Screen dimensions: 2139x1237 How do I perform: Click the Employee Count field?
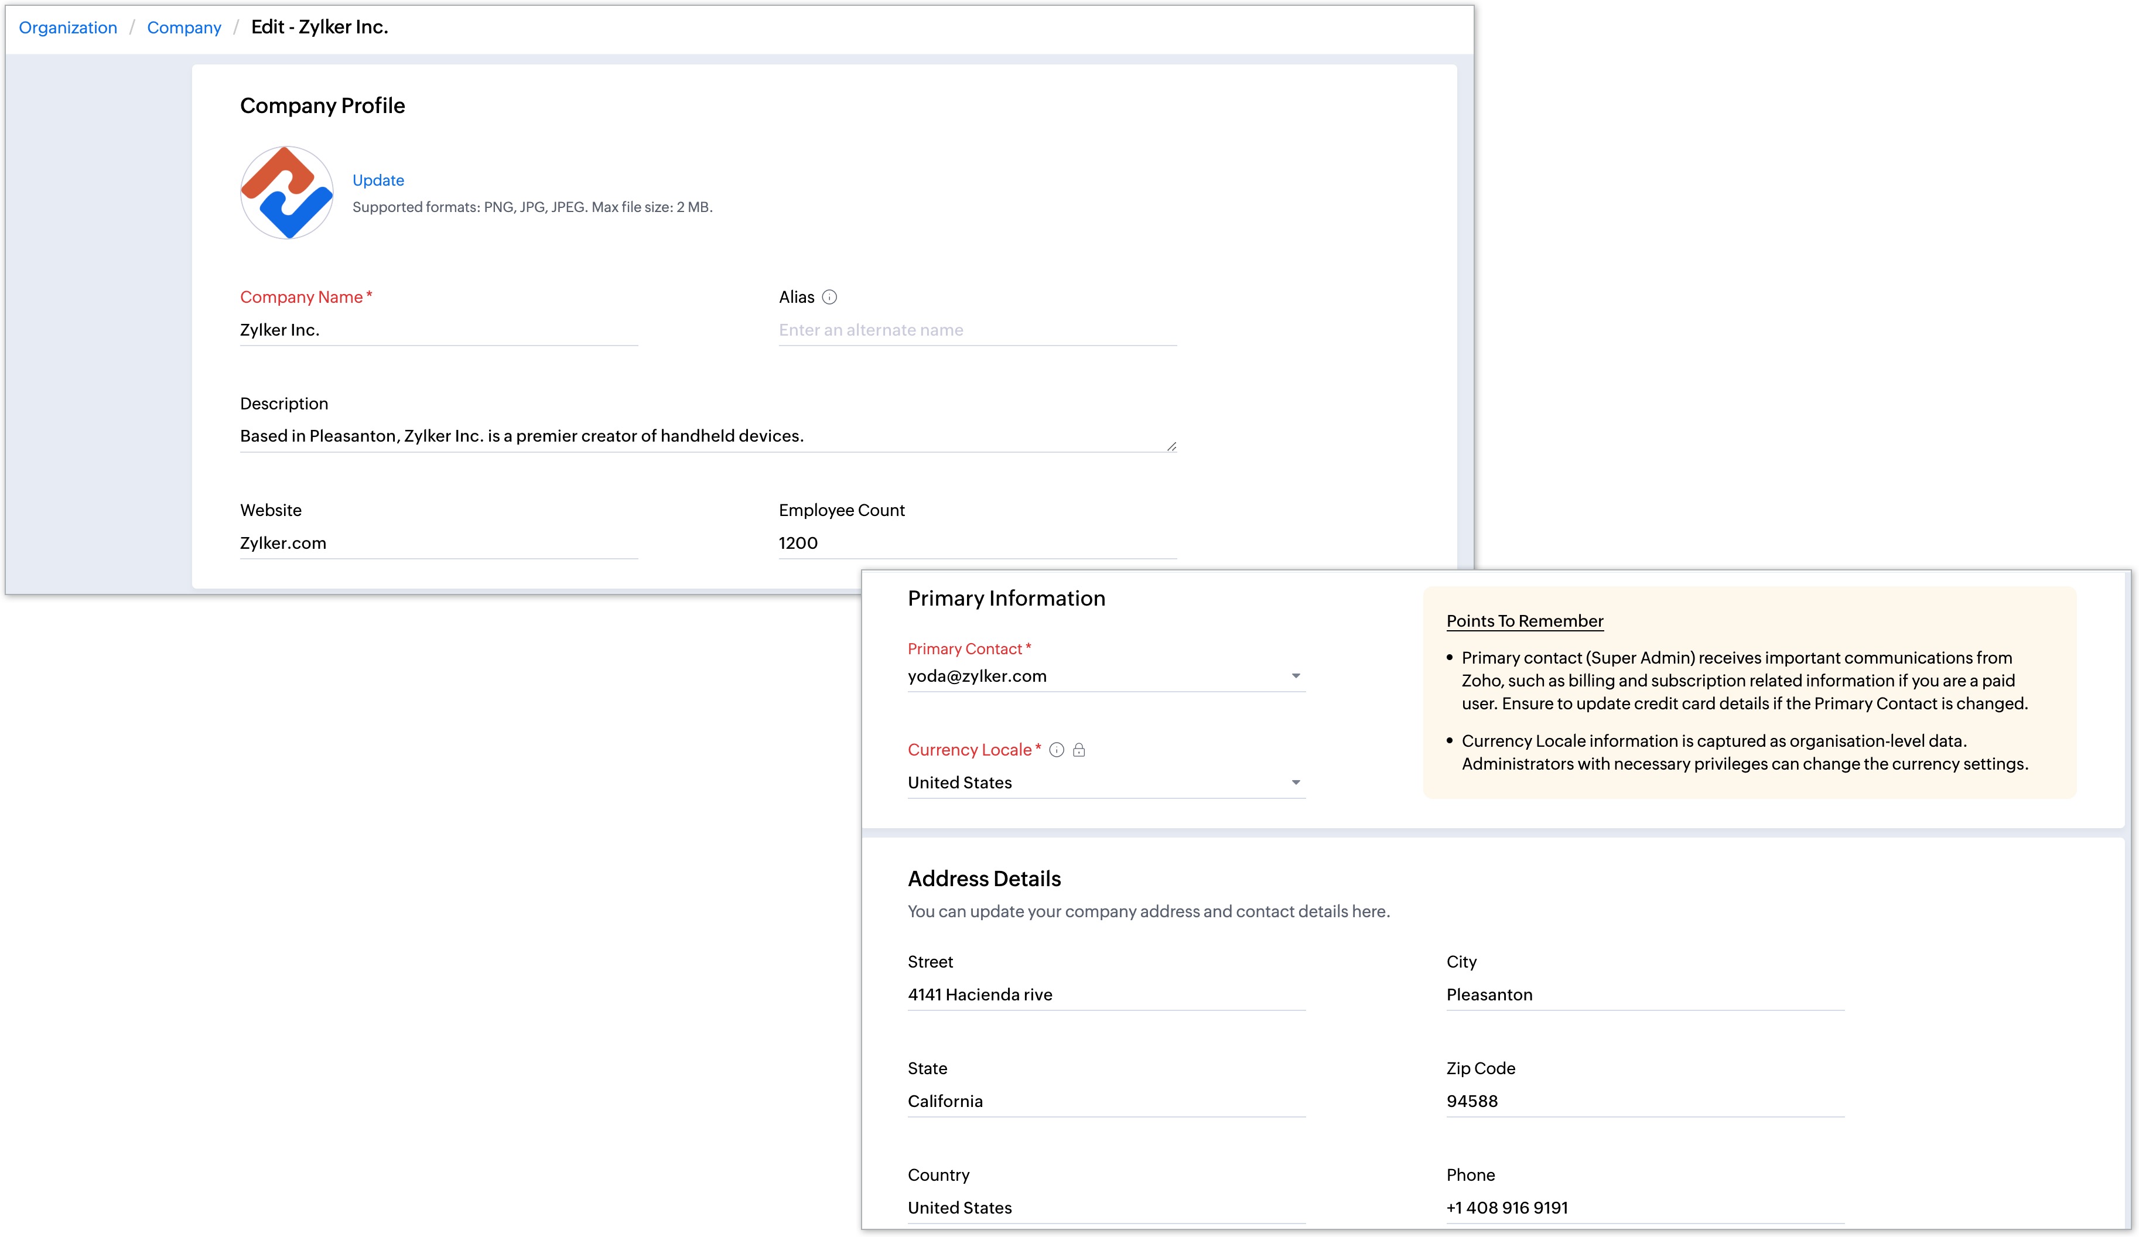click(x=977, y=544)
